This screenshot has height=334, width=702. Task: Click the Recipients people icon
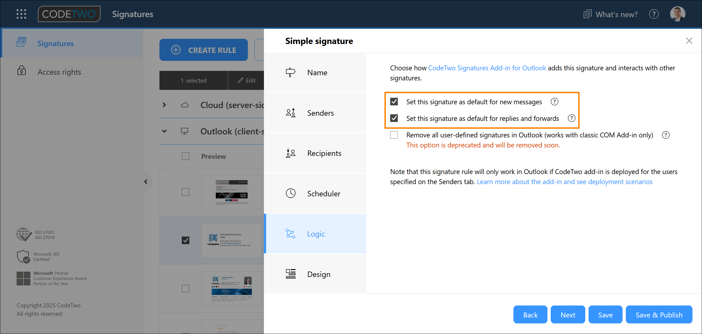290,153
